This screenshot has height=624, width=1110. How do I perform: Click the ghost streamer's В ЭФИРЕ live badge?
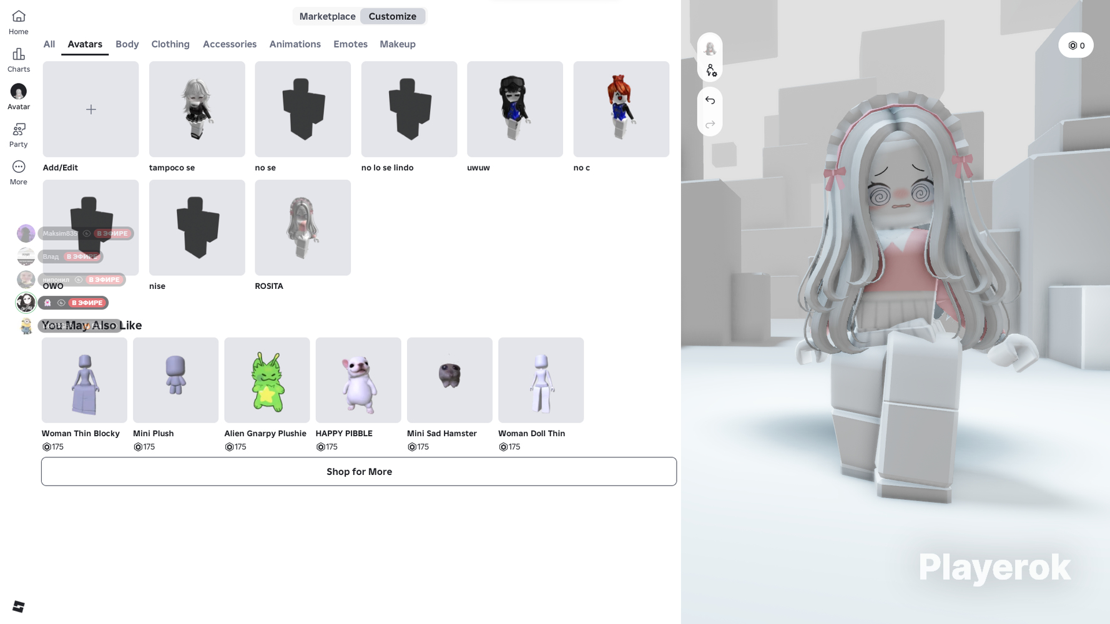[87, 303]
